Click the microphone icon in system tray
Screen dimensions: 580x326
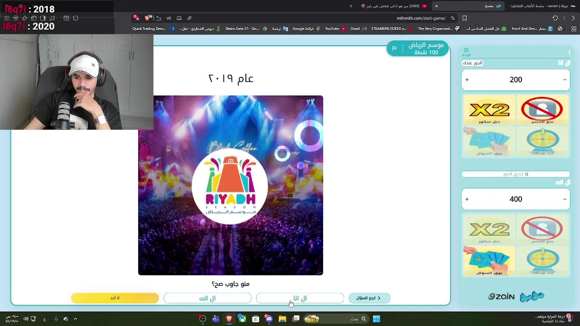click(x=56, y=319)
